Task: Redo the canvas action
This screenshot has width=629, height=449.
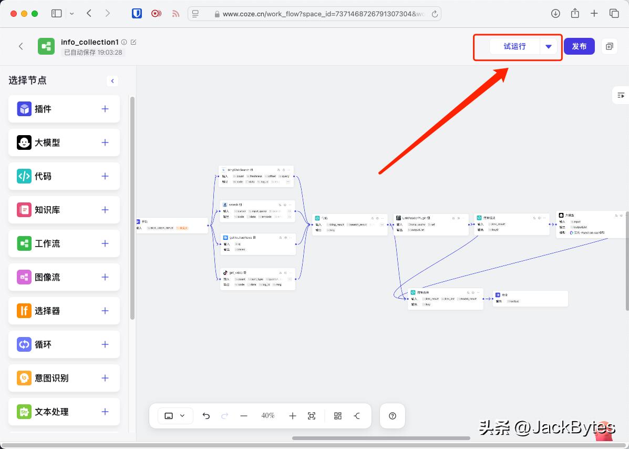Action: (x=225, y=416)
